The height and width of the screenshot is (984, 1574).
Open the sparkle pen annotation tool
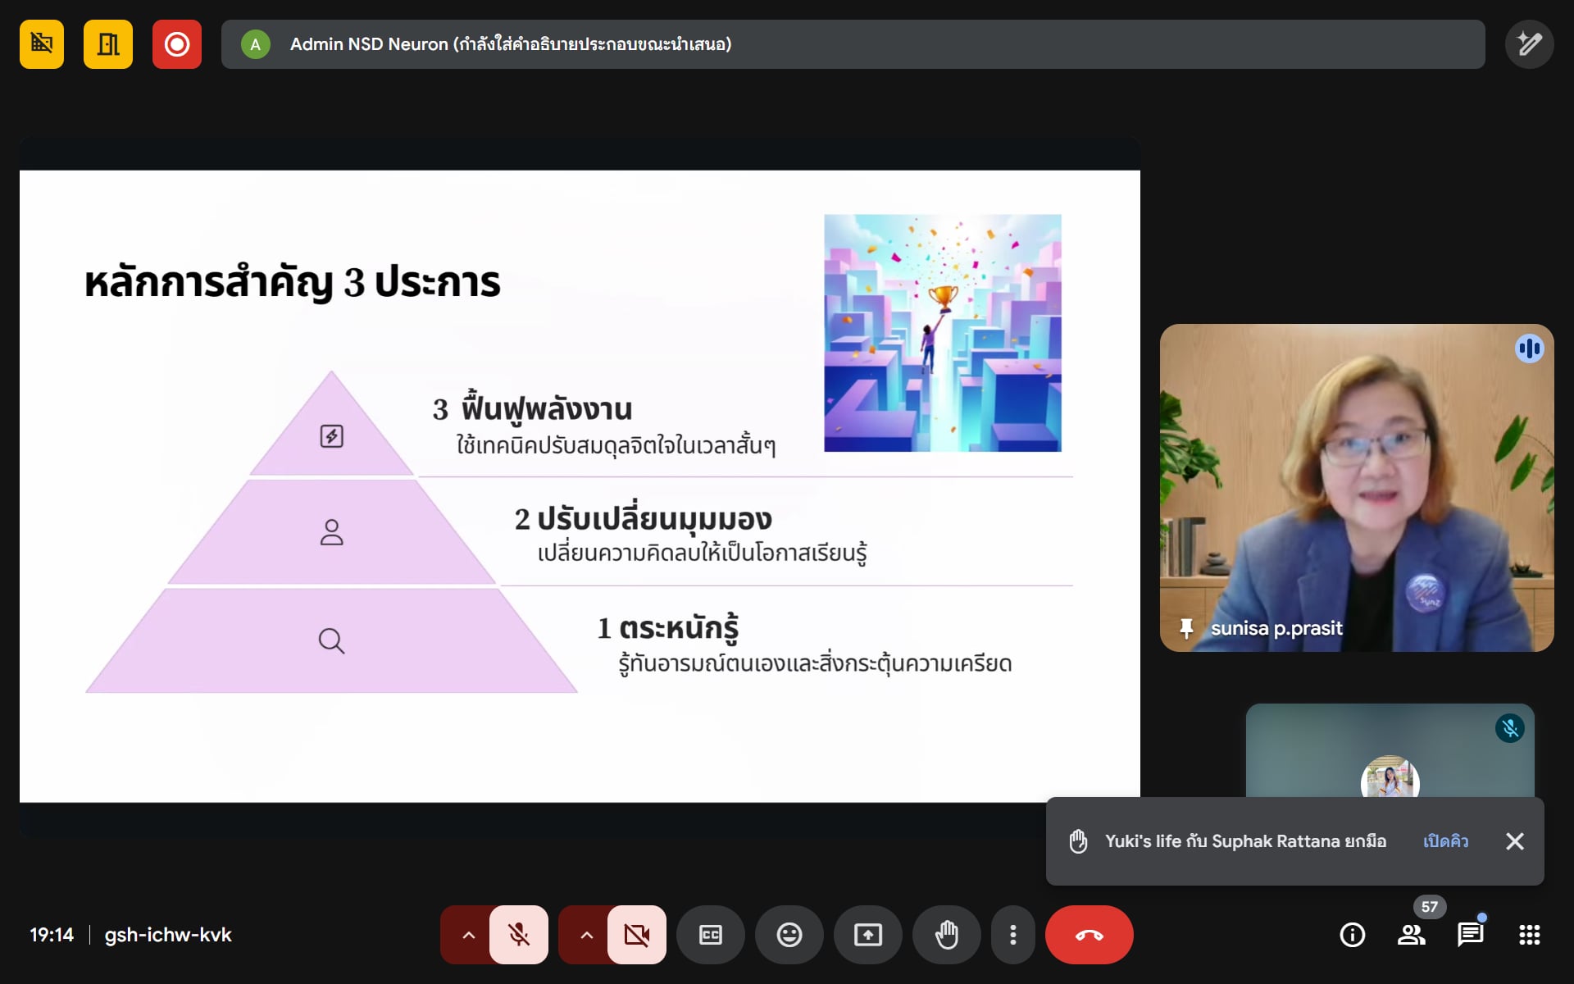pos(1529,44)
